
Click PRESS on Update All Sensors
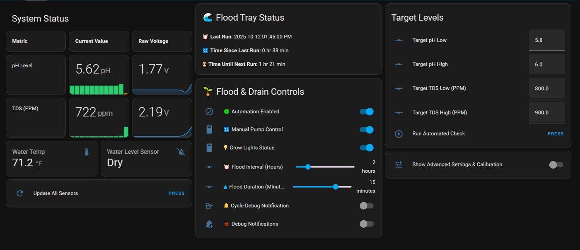point(176,193)
